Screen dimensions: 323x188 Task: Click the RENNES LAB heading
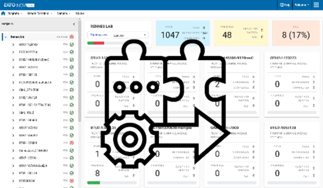[x=102, y=27]
